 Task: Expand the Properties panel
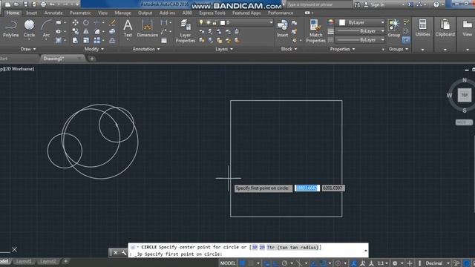(x=342, y=49)
